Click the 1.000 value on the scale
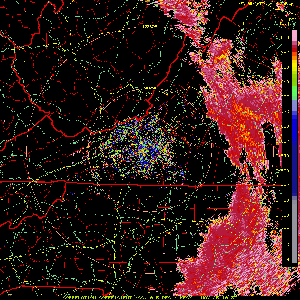Screen dimensions: 300x300 [282, 37]
